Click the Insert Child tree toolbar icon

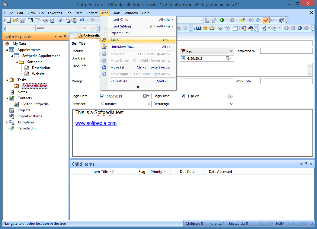[x=264, y=28]
